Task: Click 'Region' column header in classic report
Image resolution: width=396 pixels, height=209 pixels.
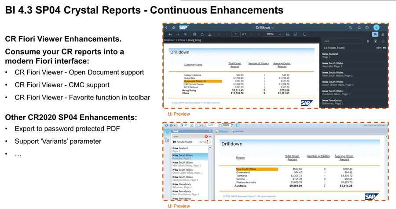Action: coord(241,158)
